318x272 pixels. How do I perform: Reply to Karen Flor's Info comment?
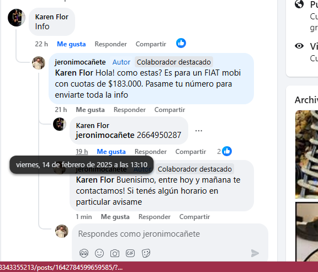coord(111,44)
